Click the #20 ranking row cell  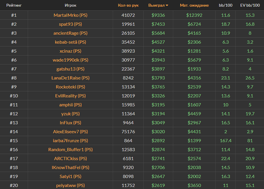coord(14,185)
